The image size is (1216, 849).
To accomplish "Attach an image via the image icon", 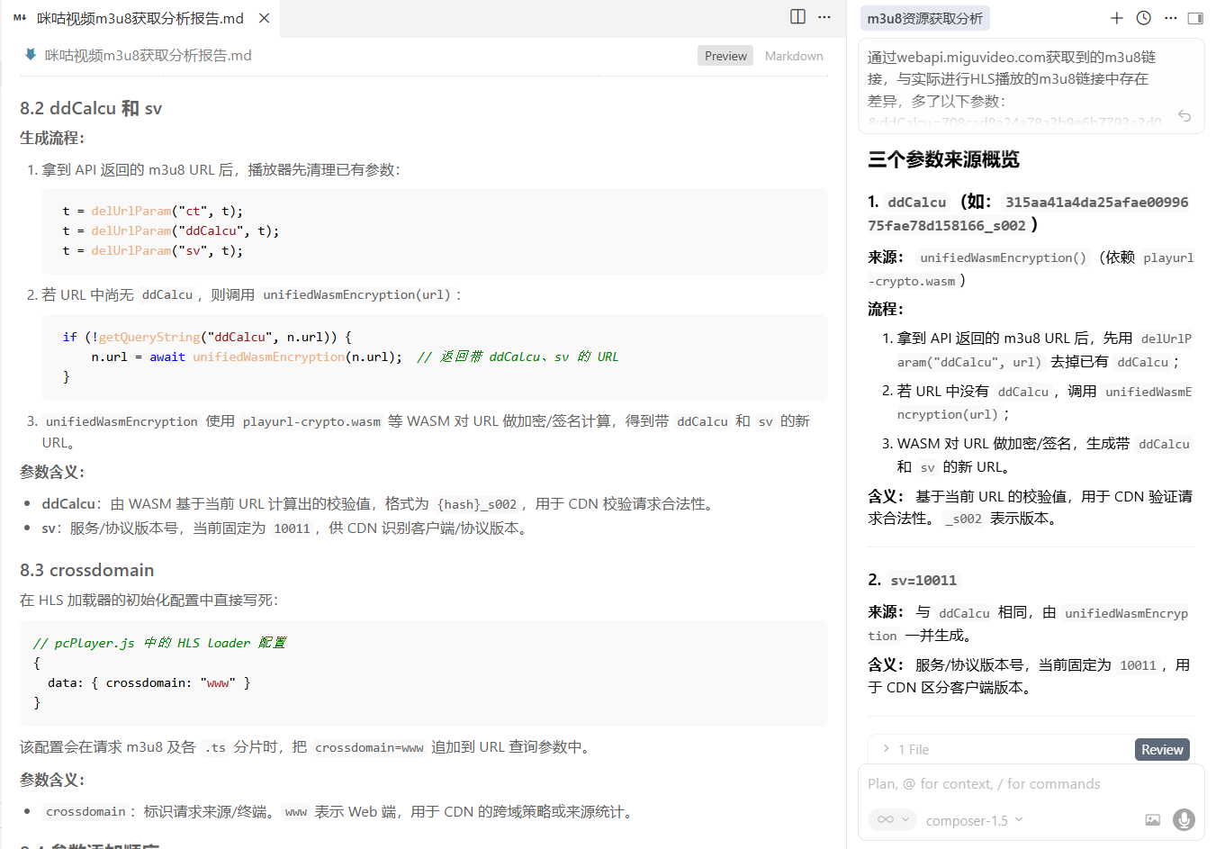I will point(1152,819).
